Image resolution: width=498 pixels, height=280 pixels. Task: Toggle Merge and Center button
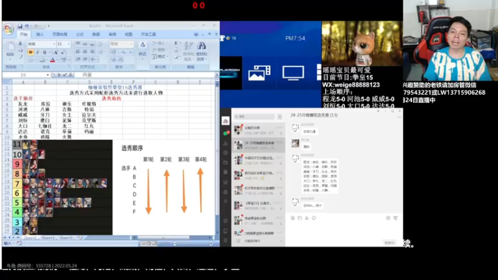(100, 52)
